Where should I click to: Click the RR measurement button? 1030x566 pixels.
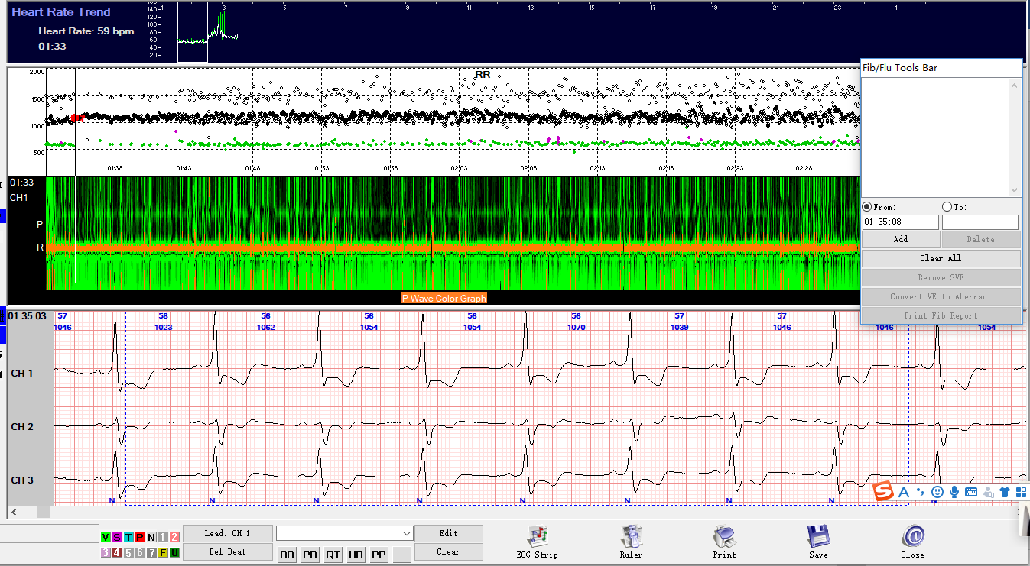click(x=287, y=555)
